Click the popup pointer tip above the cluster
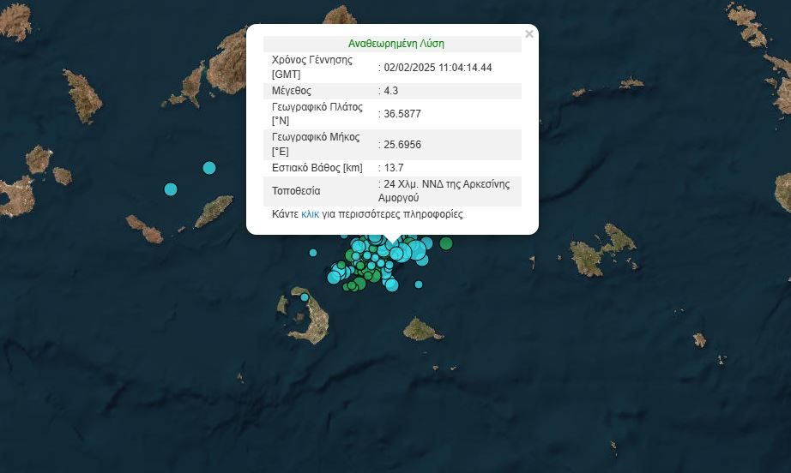Image resolution: width=791 pixels, height=473 pixels. point(392,242)
